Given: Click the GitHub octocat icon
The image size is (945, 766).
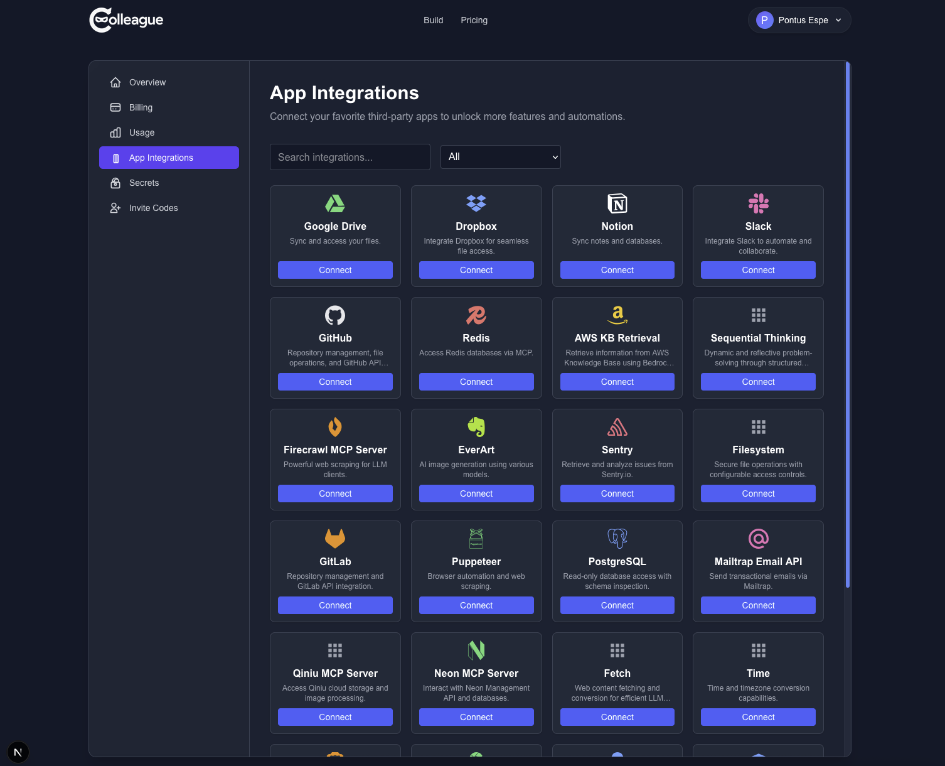Looking at the screenshot, I should pyautogui.click(x=335, y=315).
